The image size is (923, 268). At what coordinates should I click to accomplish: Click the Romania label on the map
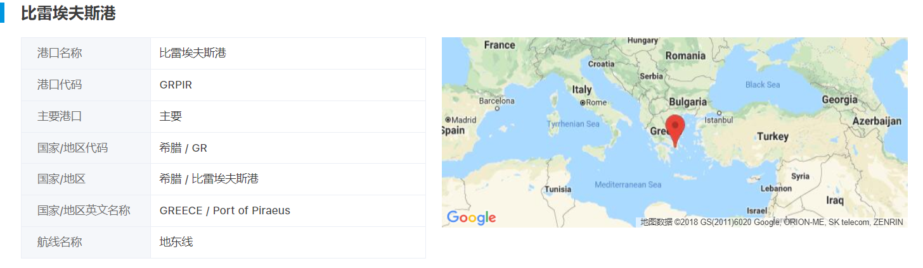(685, 56)
